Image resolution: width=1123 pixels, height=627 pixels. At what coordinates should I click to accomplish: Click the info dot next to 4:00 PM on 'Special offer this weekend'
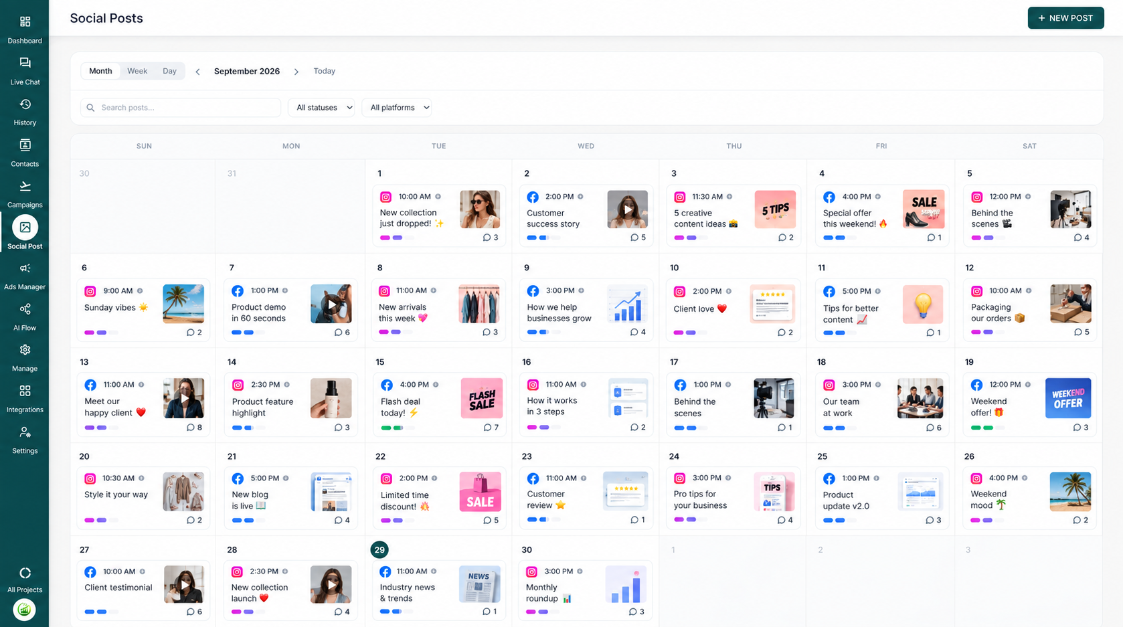[x=878, y=197]
